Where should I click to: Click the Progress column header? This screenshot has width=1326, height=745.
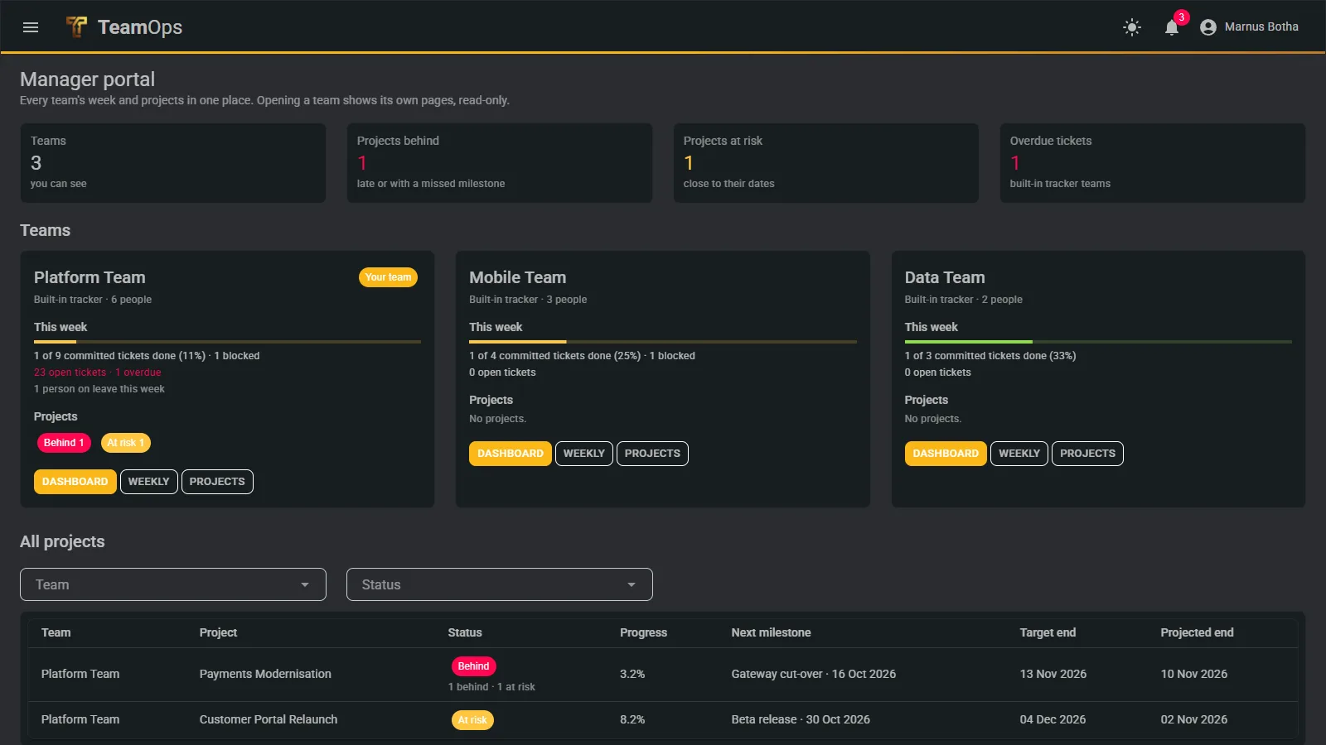643,632
